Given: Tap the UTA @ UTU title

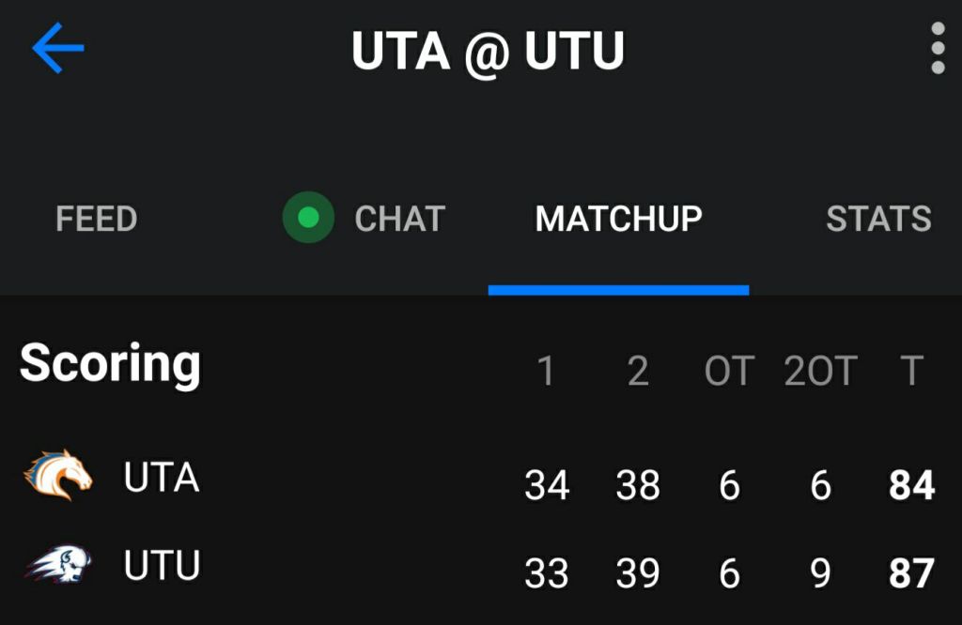Looking at the screenshot, I should 488,51.
